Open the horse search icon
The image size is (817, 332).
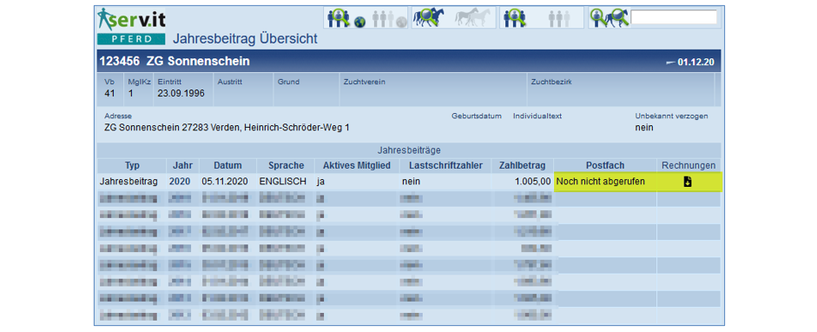point(428,17)
